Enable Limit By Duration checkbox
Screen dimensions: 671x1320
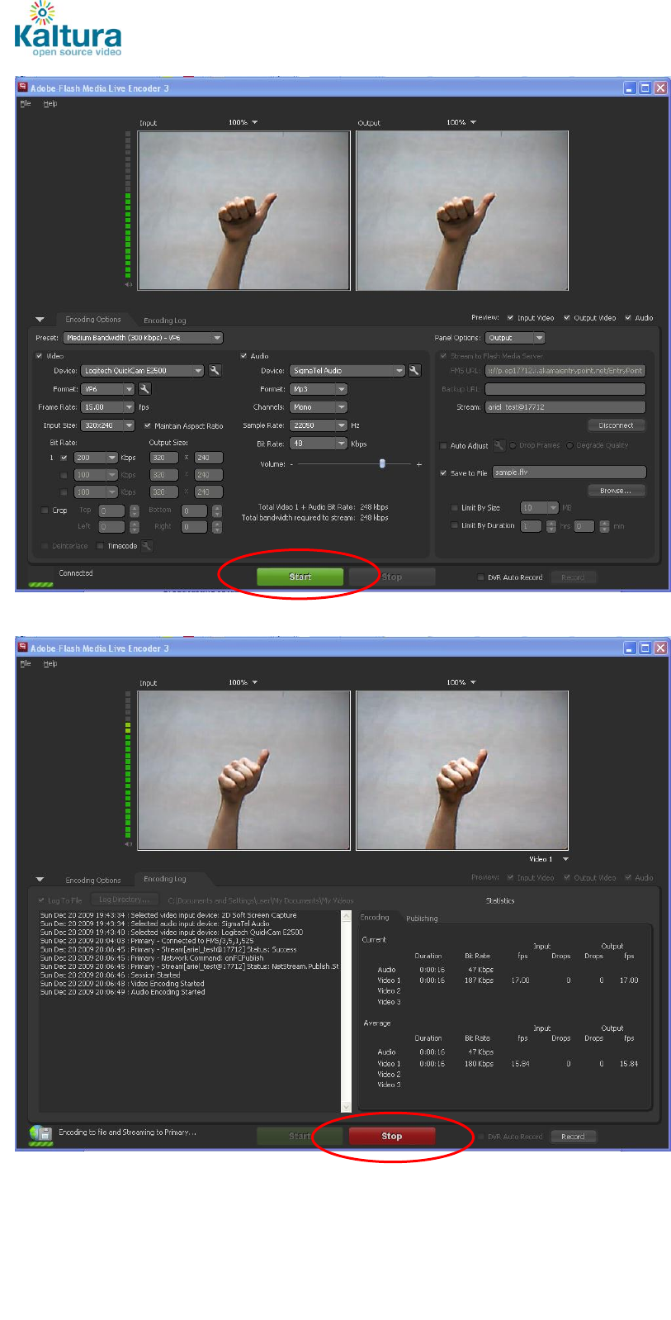455,525
